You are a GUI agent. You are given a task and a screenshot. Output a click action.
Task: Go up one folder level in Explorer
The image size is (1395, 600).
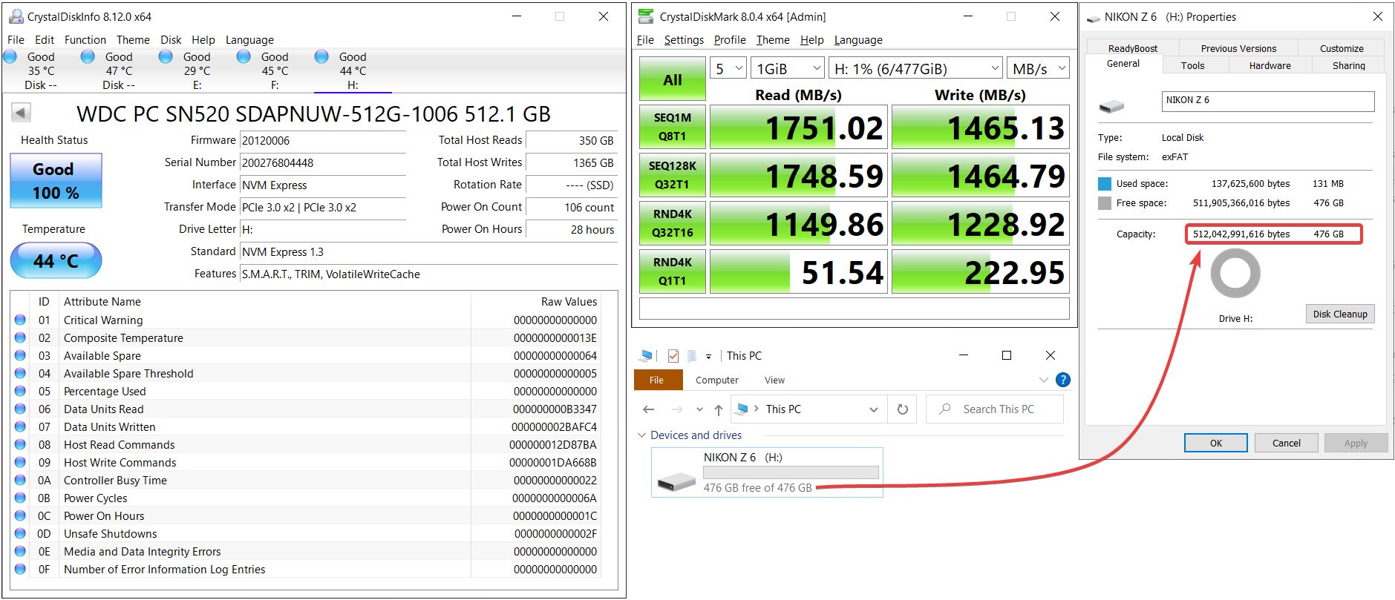718,409
